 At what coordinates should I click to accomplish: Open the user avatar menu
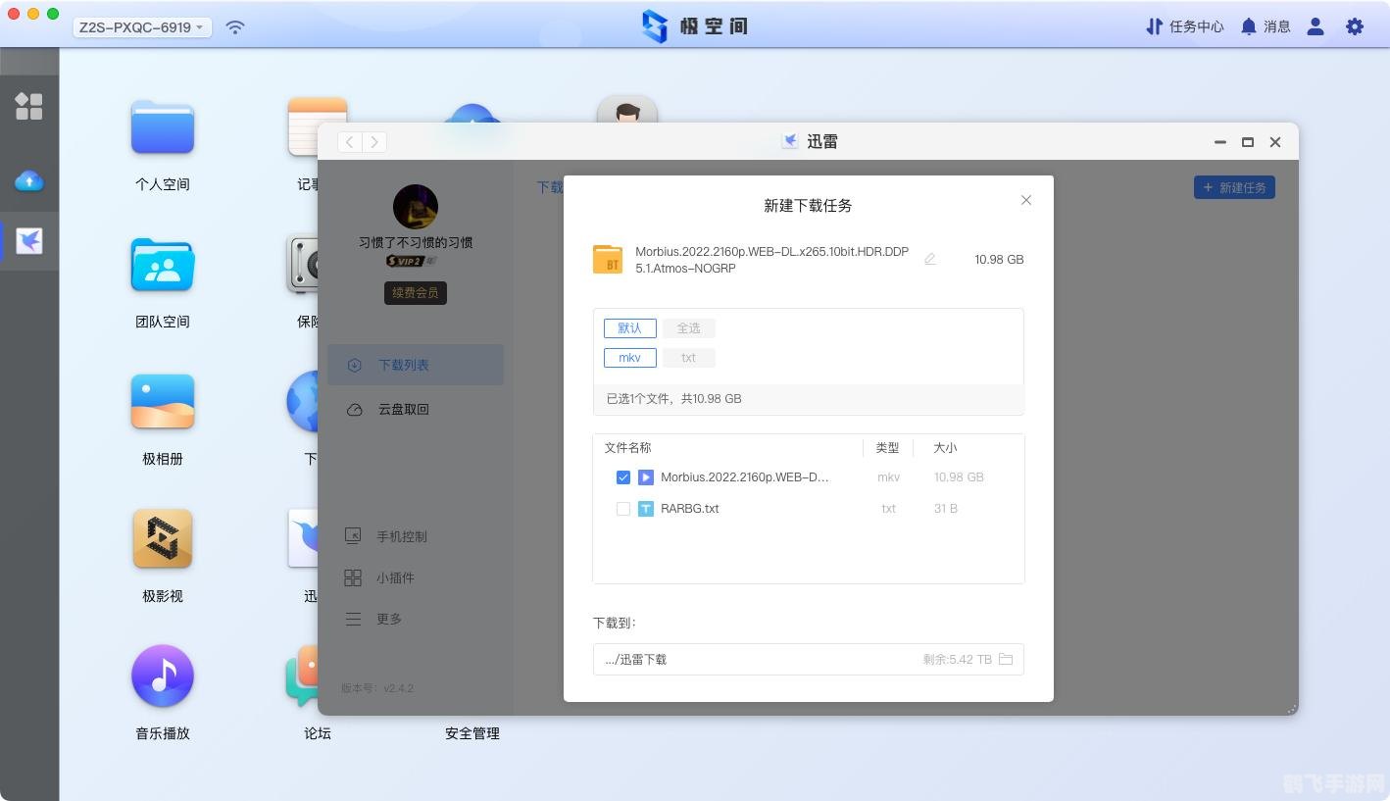(1315, 26)
